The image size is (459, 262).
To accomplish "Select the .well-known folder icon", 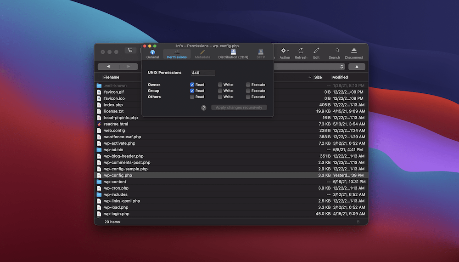I will (x=99, y=85).
